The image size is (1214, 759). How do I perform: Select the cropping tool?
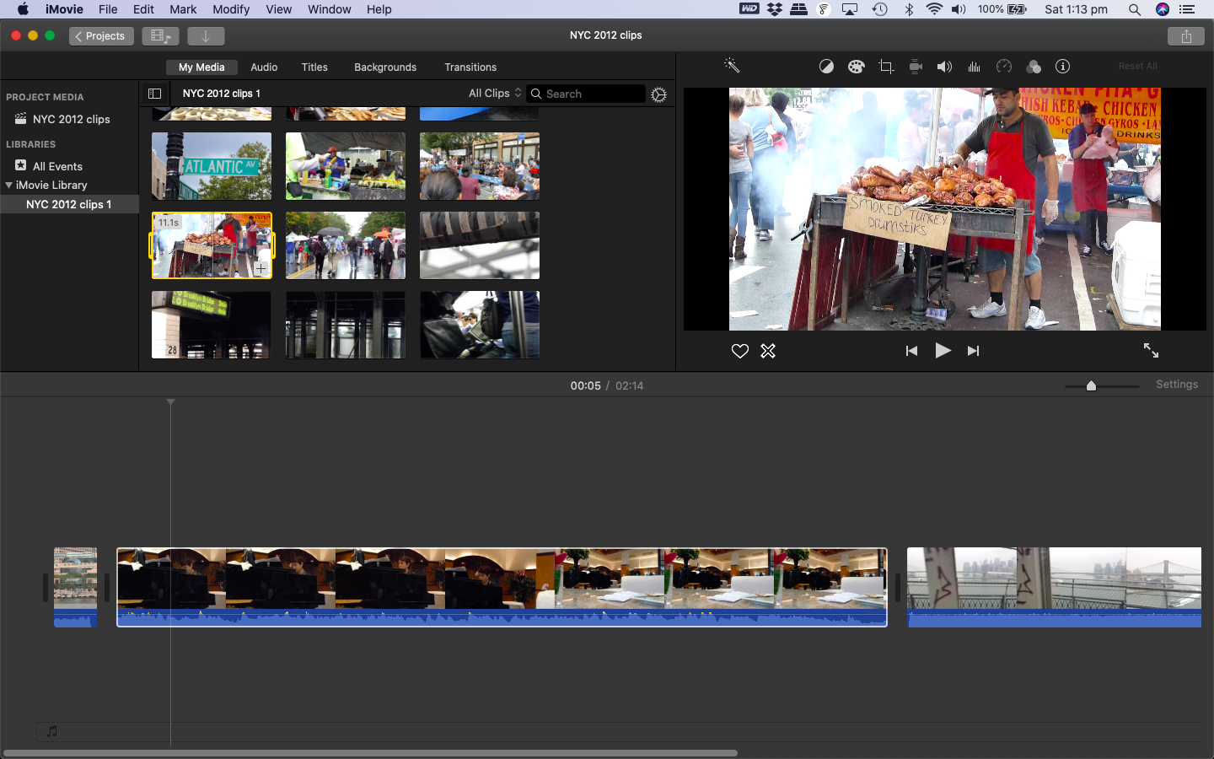tap(886, 67)
